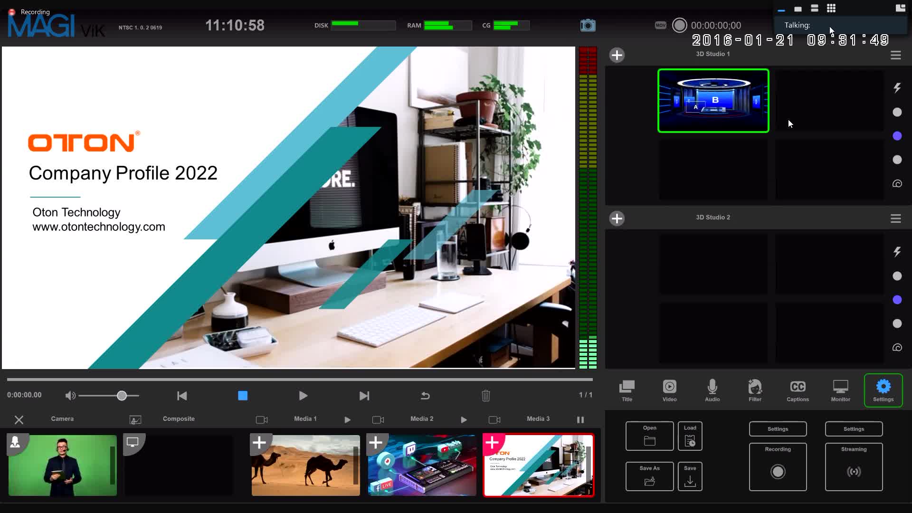The width and height of the screenshot is (912, 513).
Task: Select the purple dot in 3D Studio 1
Action: click(897, 136)
